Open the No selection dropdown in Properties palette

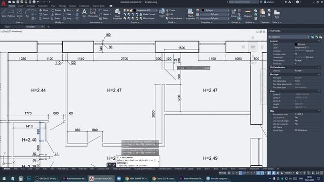pos(289,37)
